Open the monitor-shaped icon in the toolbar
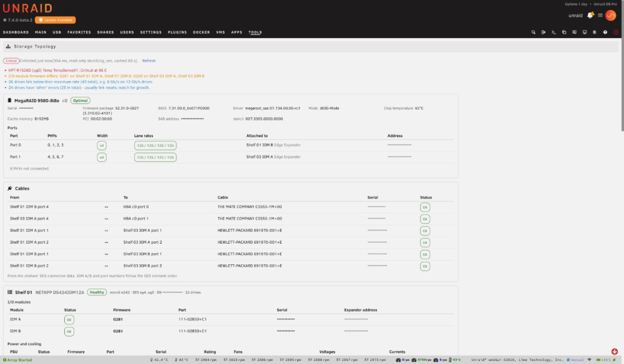 (x=585, y=32)
